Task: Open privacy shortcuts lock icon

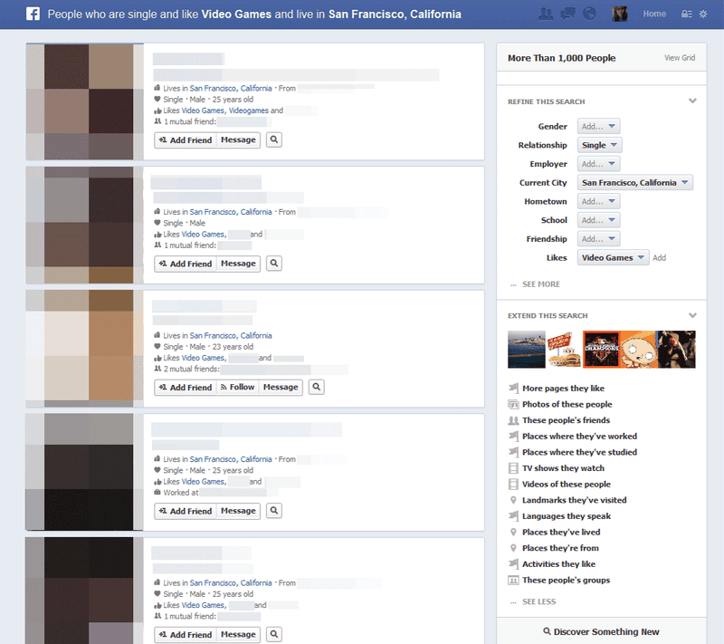Action: [687, 14]
